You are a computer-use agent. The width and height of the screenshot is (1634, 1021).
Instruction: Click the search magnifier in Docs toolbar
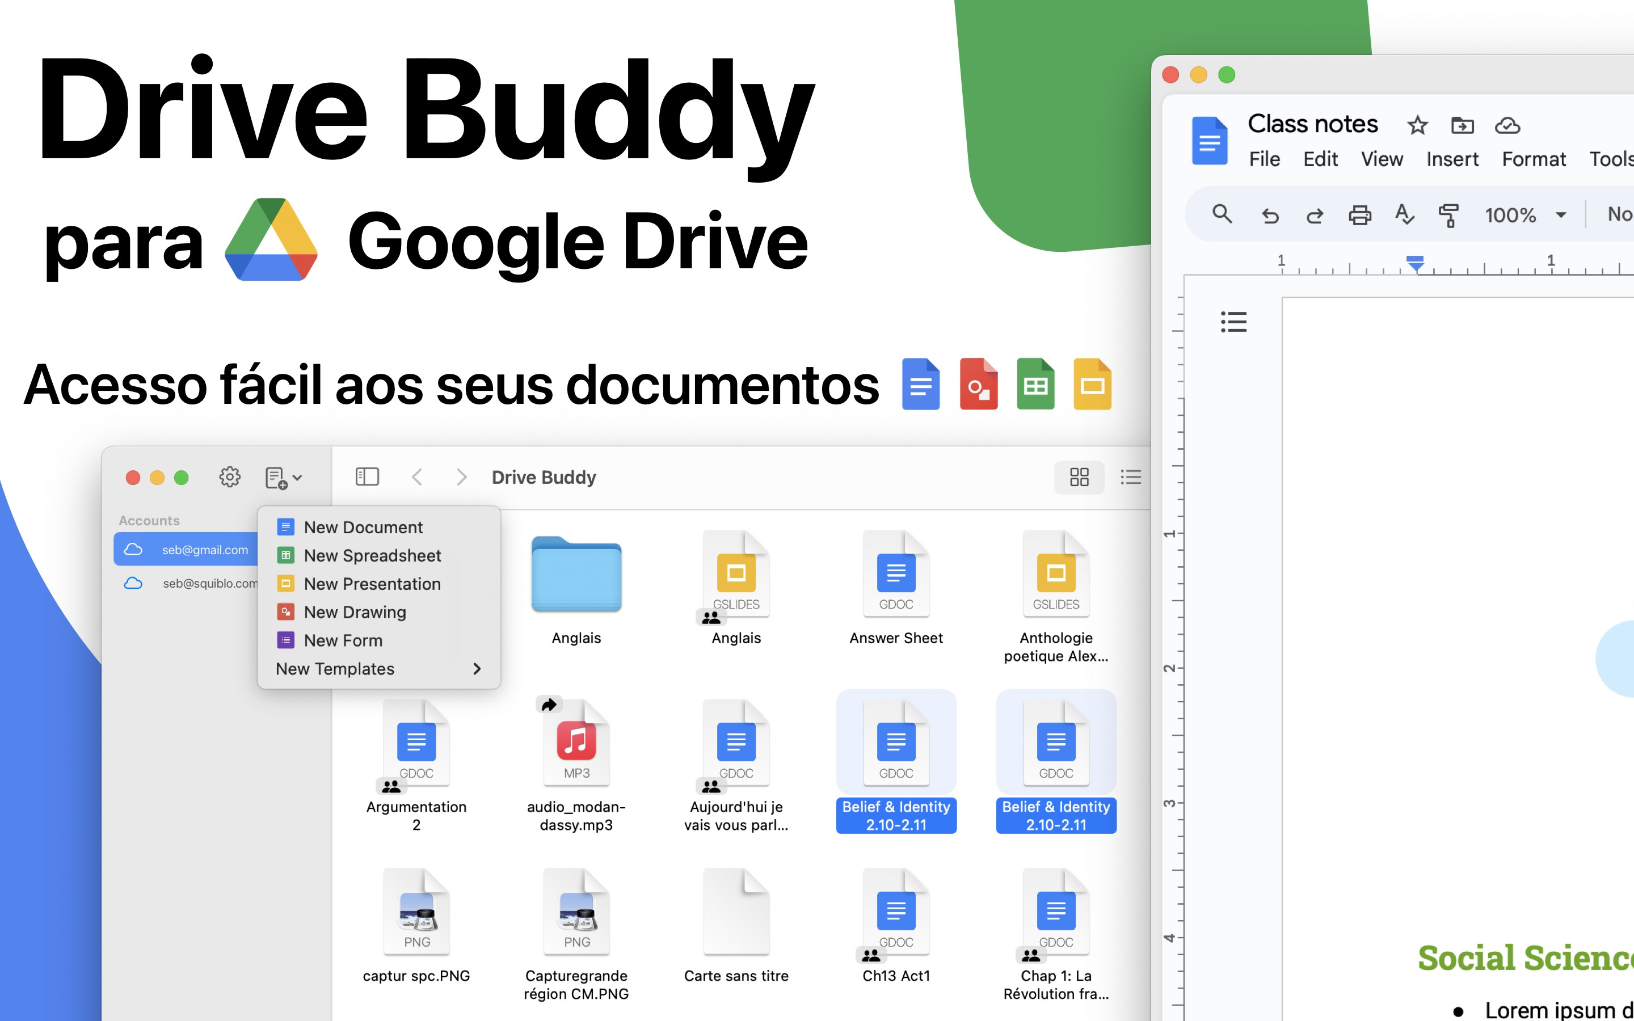pyautogui.click(x=1222, y=214)
